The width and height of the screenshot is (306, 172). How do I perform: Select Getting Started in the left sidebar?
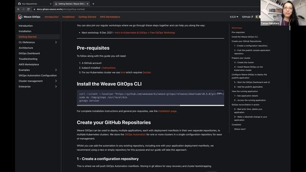[x=28, y=37]
